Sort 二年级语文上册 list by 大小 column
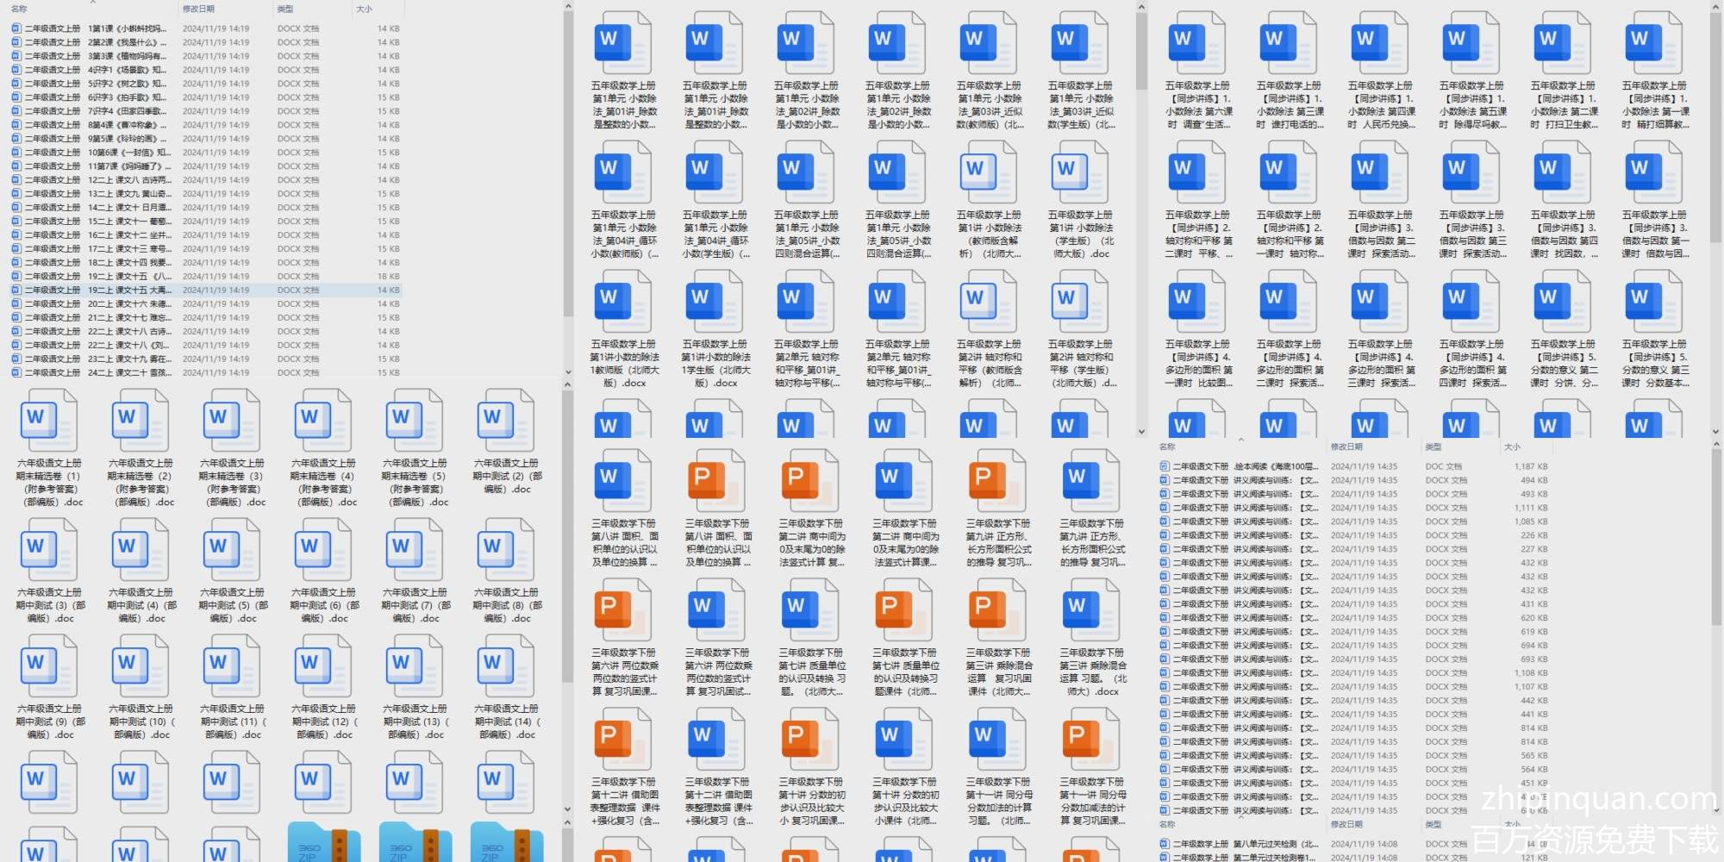 pyautogui.click(x=365, y=9)
